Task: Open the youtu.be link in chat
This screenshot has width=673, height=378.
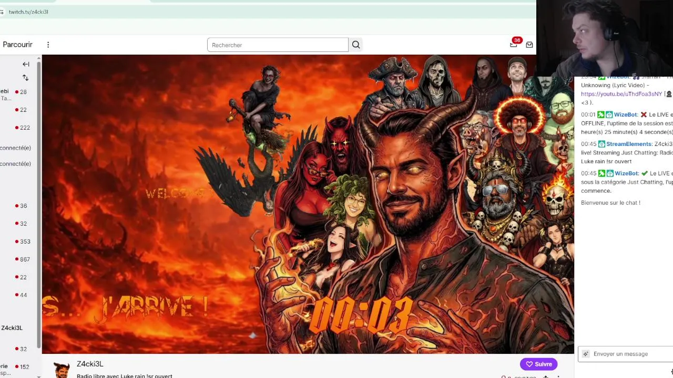Action: pos(621,94)
